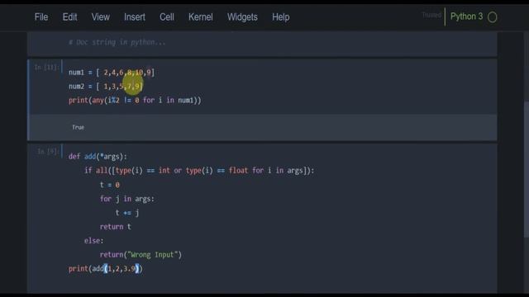The width and height of the screenshot is (529, 297).
Task: Select the In [11] cell prompt
Action: coord(46,68)
